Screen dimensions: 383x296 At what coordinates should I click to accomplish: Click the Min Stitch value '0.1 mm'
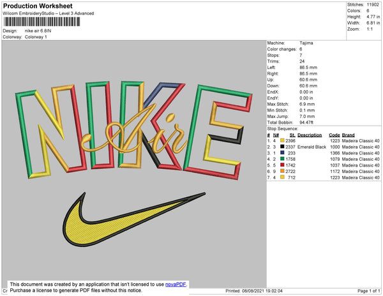point(307,110)
